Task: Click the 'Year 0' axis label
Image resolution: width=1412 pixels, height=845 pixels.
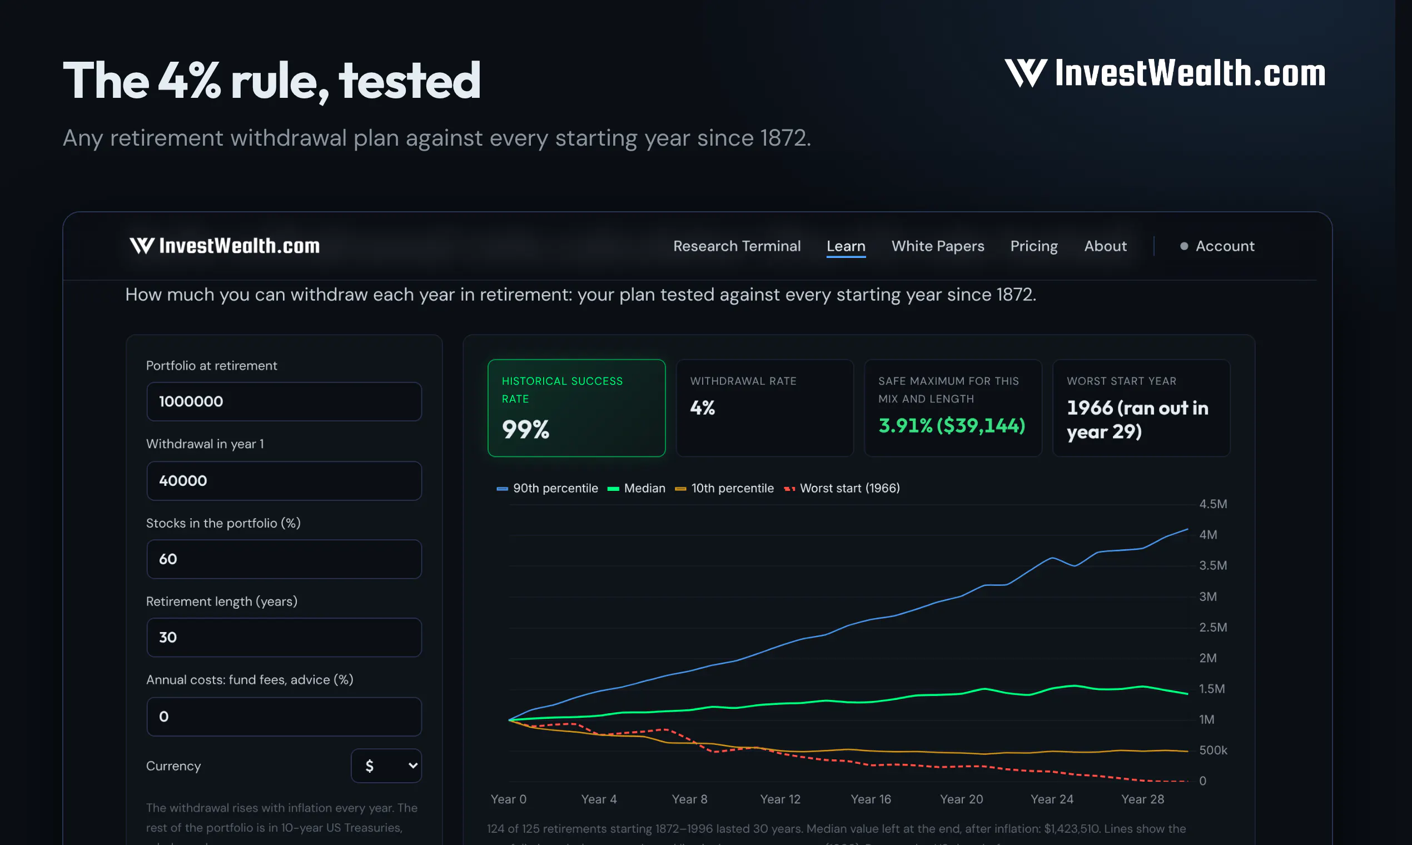Action: pos(509,799)
